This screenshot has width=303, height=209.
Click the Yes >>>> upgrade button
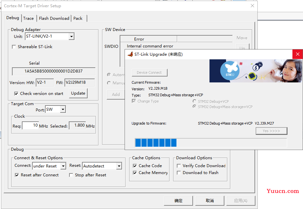271,131
